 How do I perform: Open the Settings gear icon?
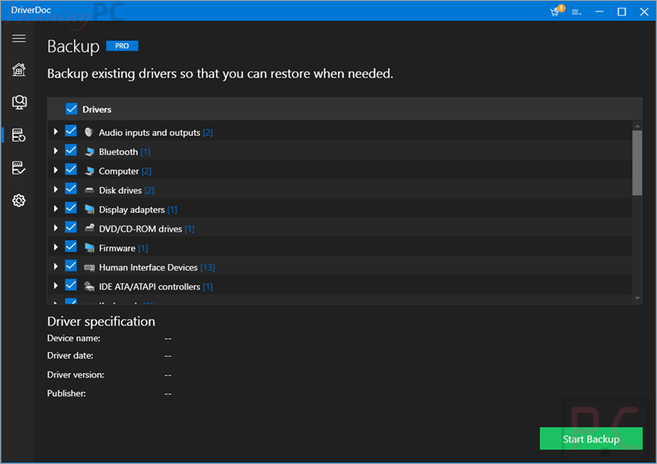[19, 200]
